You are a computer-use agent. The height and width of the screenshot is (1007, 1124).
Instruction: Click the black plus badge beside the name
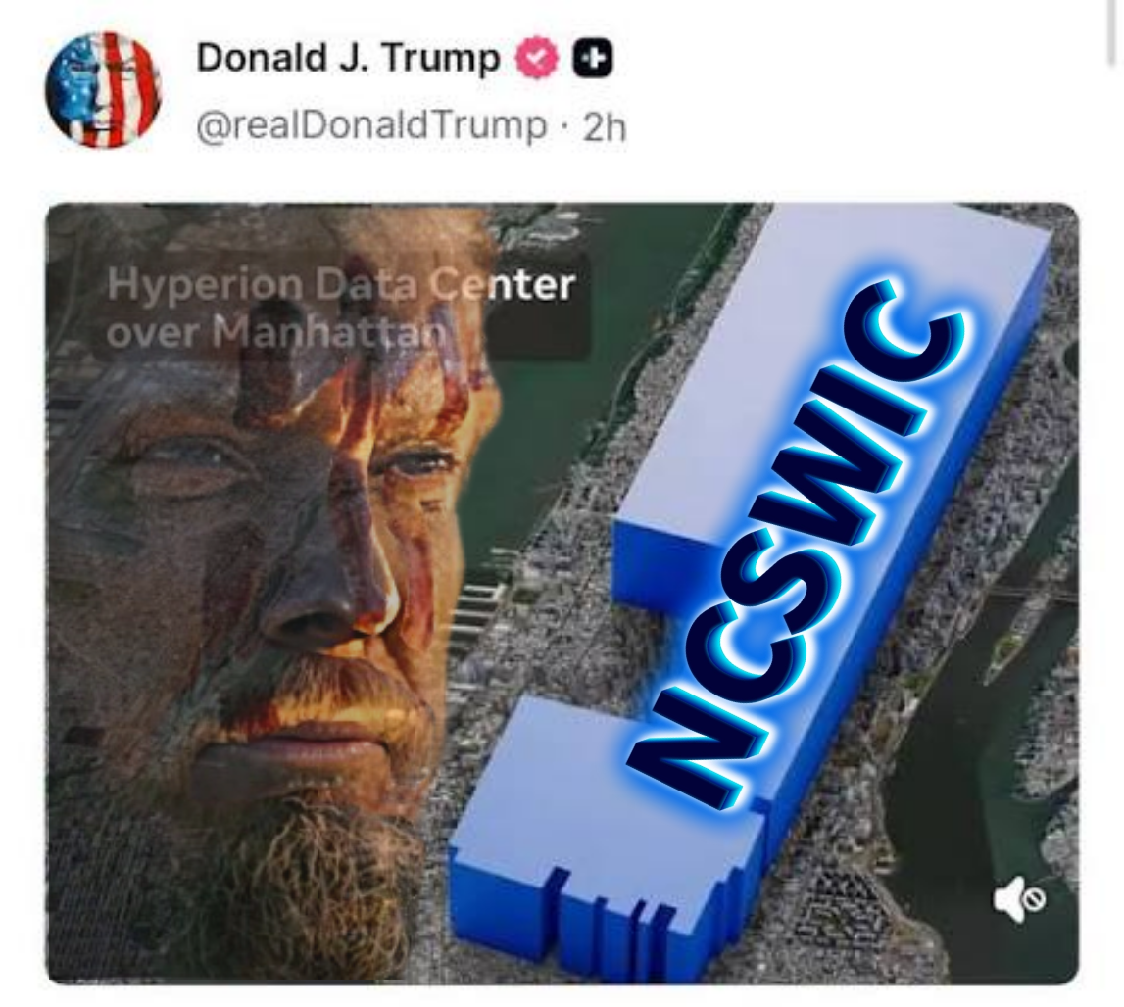pos(592,60)
